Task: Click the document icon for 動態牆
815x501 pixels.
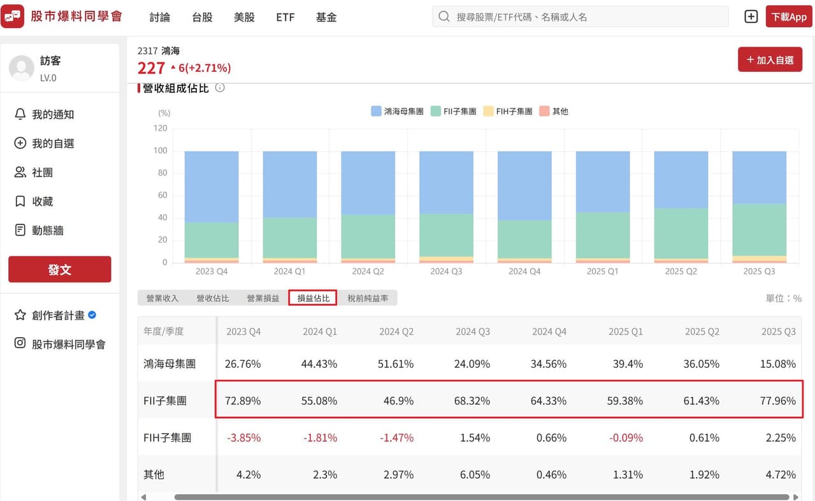Action: tap(20, 230)
